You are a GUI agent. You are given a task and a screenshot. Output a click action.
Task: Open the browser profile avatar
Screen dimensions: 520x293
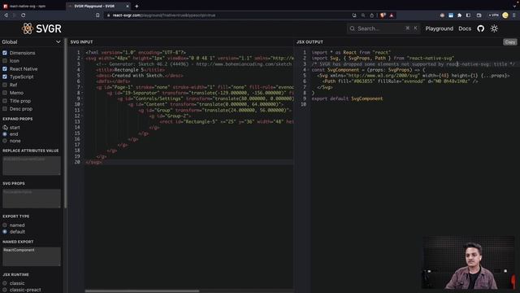point(505,15)
